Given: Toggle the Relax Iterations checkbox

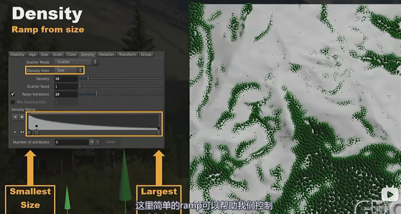Looking at the screenshot, I should pyautogui.click(x=13, y=94).
